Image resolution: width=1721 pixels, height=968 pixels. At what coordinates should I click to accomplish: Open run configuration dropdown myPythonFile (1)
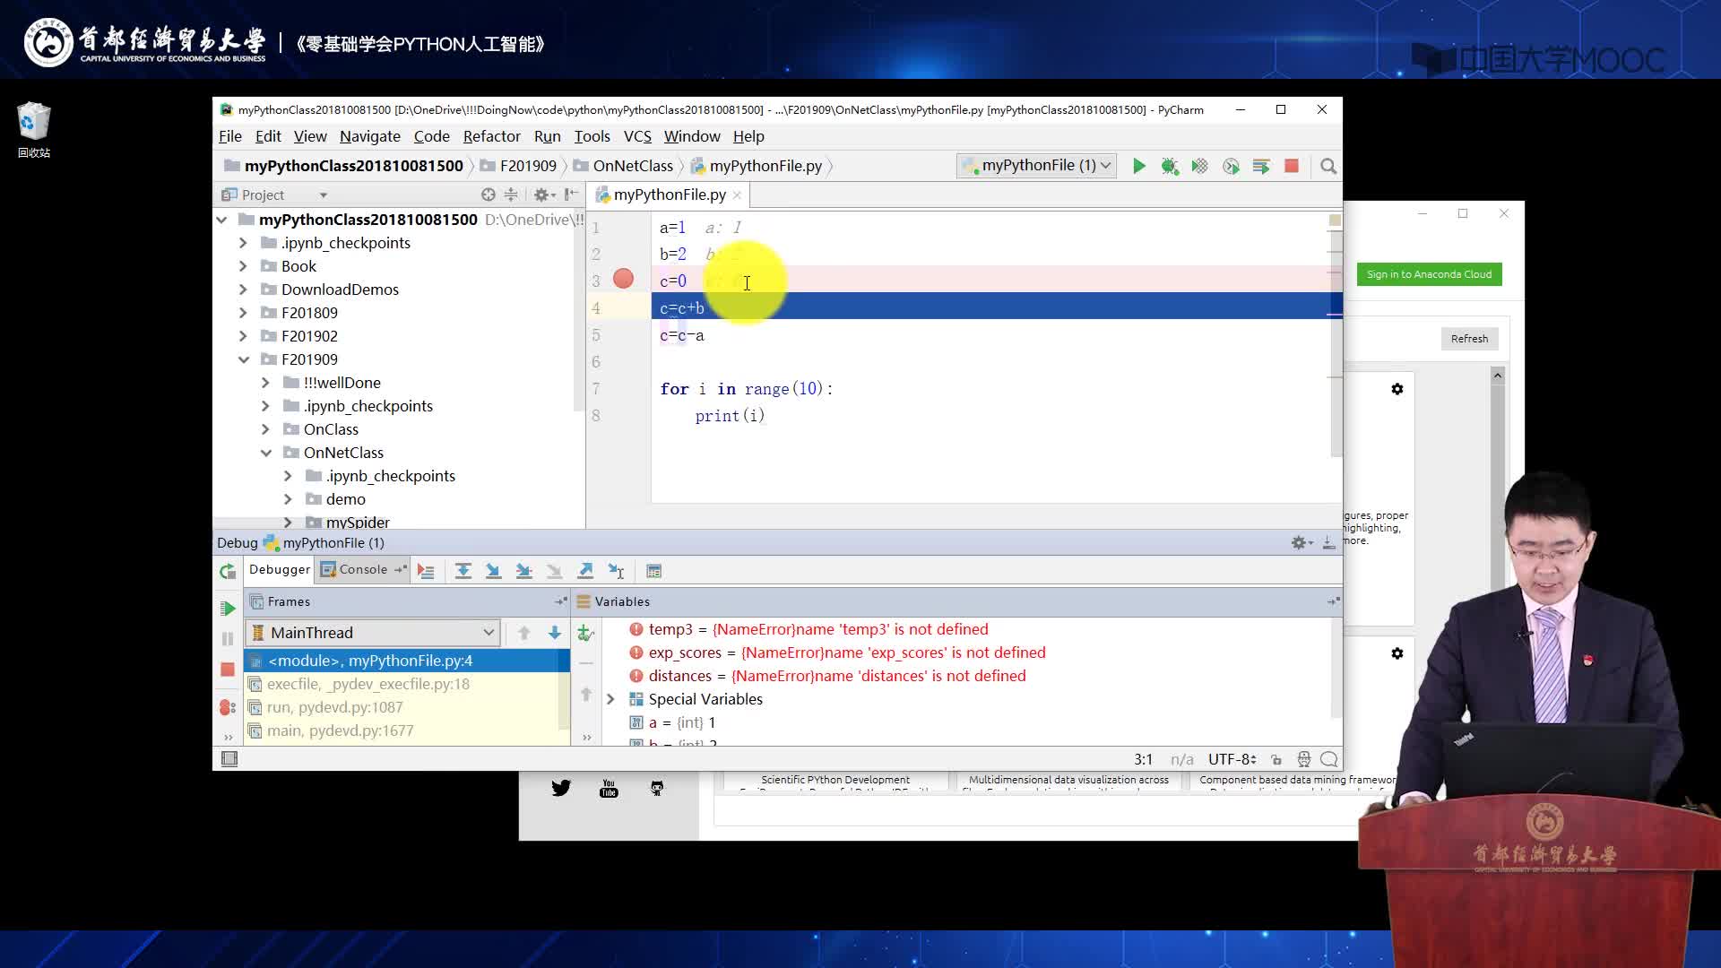click(x=1036, y=166)
